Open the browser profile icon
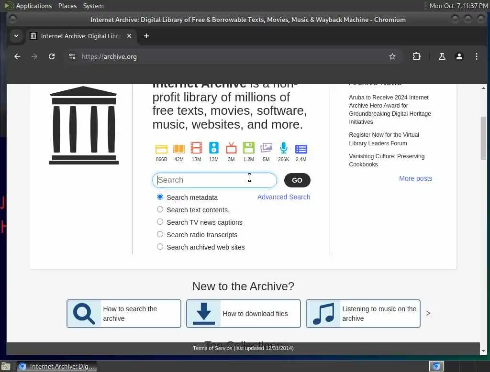490x372 pixels. tap(459, 56)
